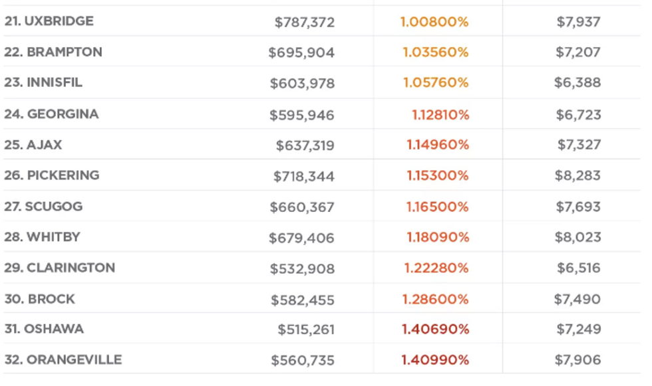Select the 31. OSHAWA row label
This screenshot has height=386, width=652.
[x=44, y=329]
